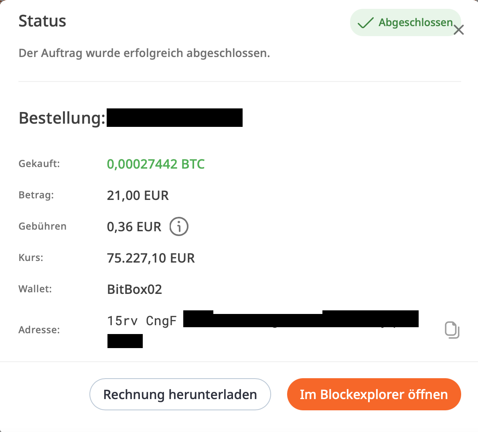Click the Kurs label
The image size is (478, 432).
pos(31,258)
